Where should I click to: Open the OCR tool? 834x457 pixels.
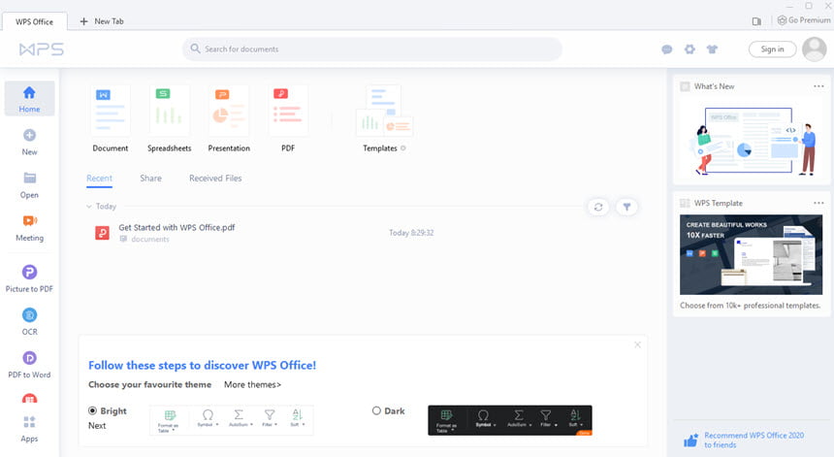coord(29,321)
